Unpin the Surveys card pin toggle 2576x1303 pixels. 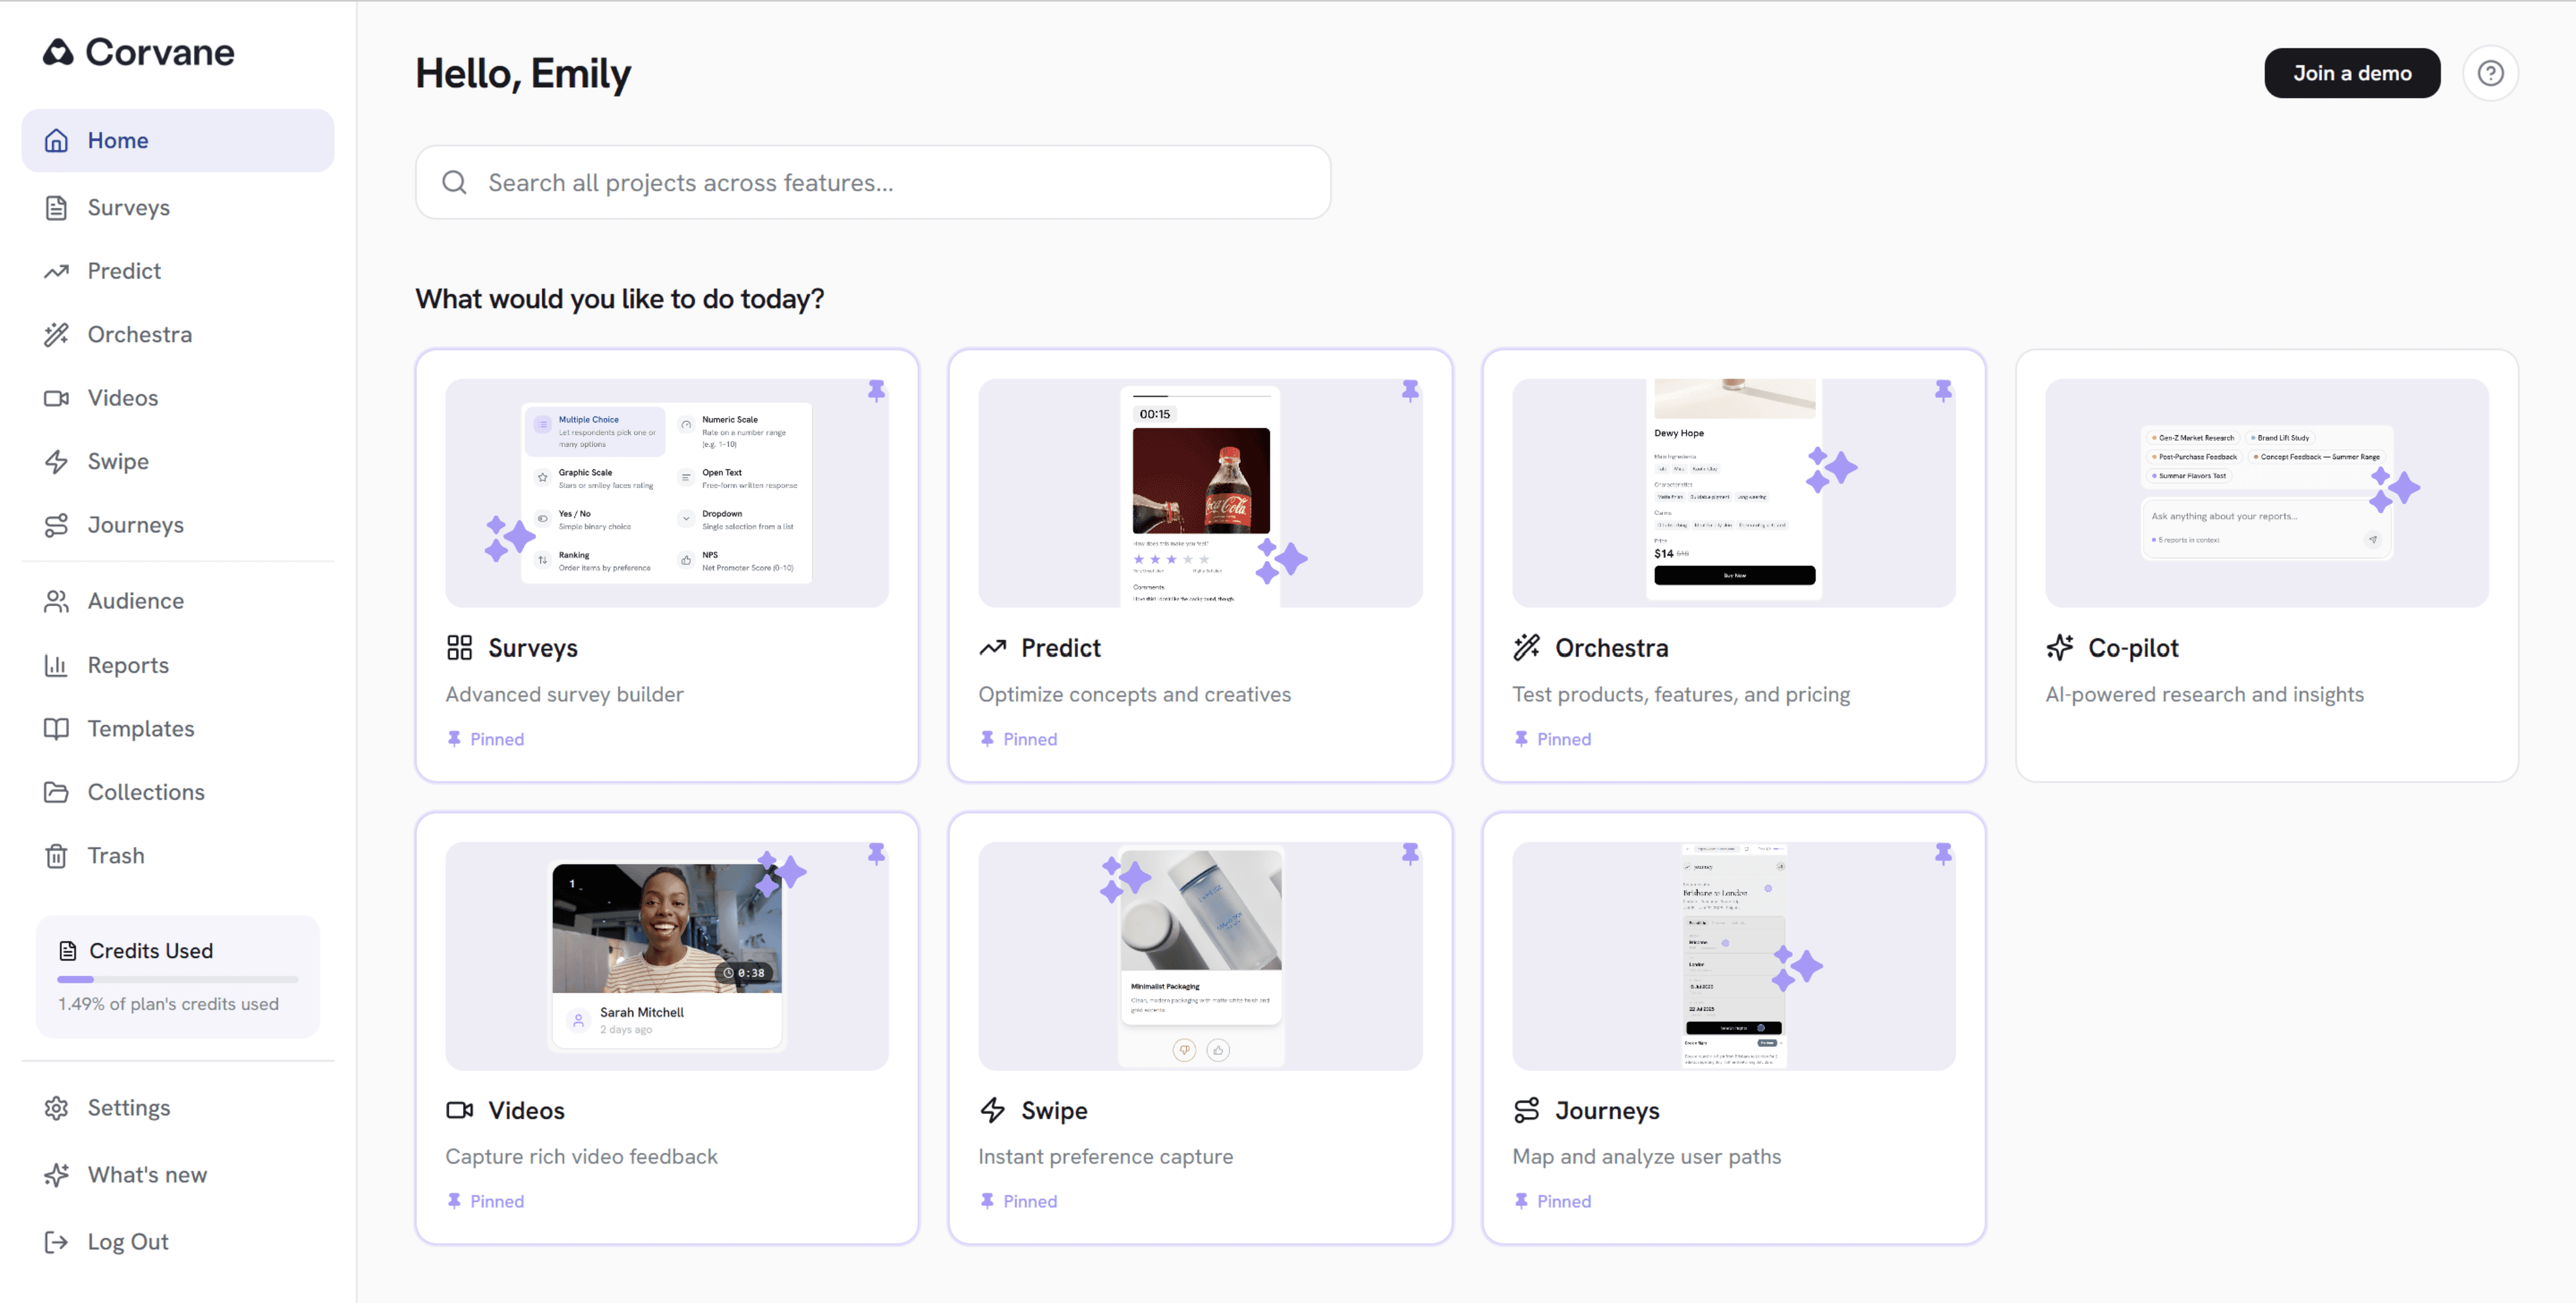click(x=876, y=391)
